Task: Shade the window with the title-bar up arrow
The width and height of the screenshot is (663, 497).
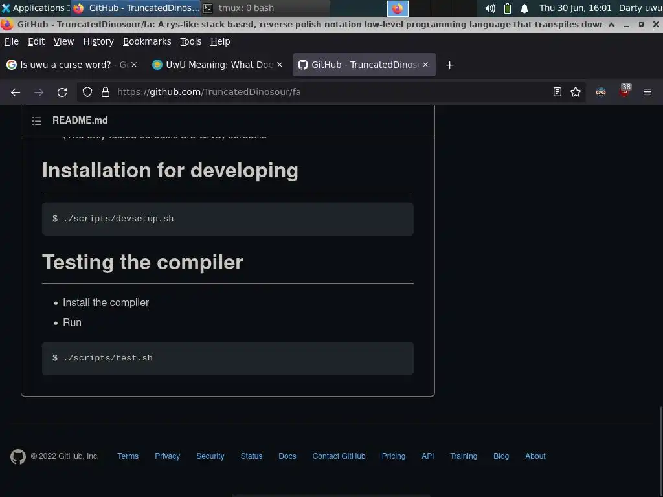Action: click(611, 25)
